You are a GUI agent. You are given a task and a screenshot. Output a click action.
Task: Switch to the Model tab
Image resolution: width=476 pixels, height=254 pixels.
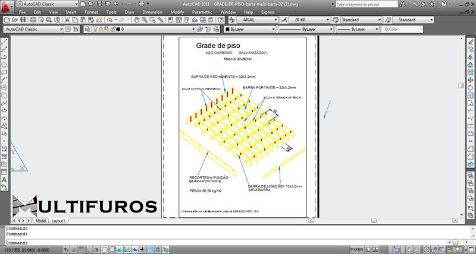(x=41, y=220)
